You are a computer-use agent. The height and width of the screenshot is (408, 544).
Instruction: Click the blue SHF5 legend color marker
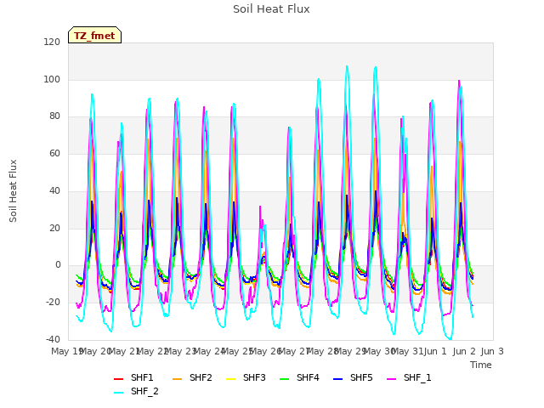coord(337,379)
